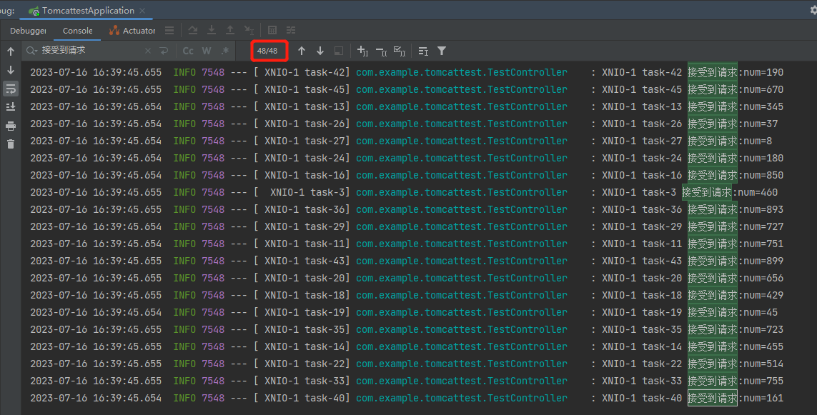Screen dimensions: 817x415
Task: Toggle whole Words (W) search option
Action: click(x=207, y=51)
